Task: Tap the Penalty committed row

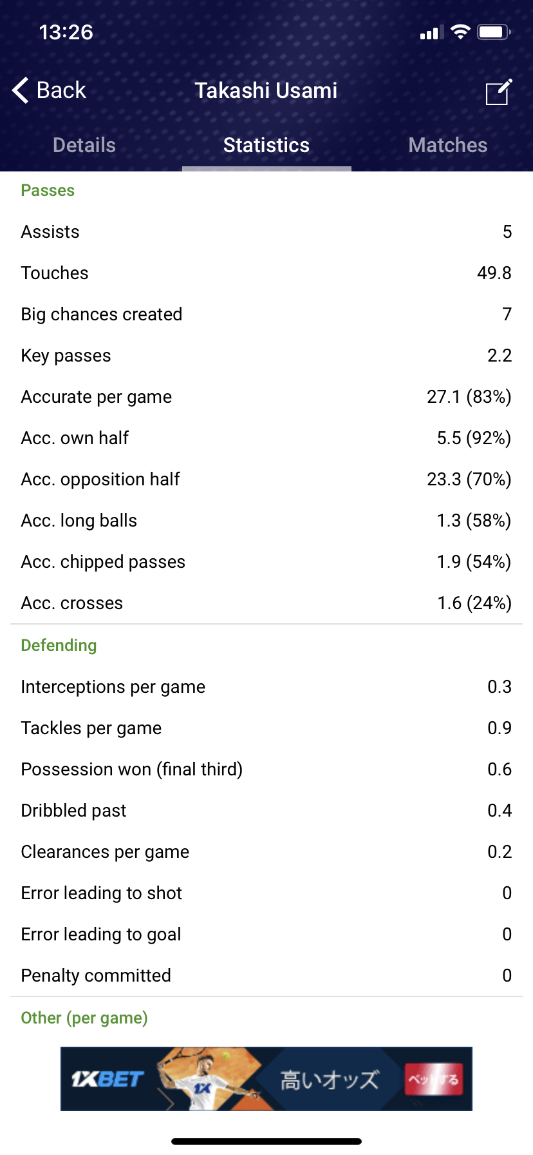Action: (x=266, y=976)
